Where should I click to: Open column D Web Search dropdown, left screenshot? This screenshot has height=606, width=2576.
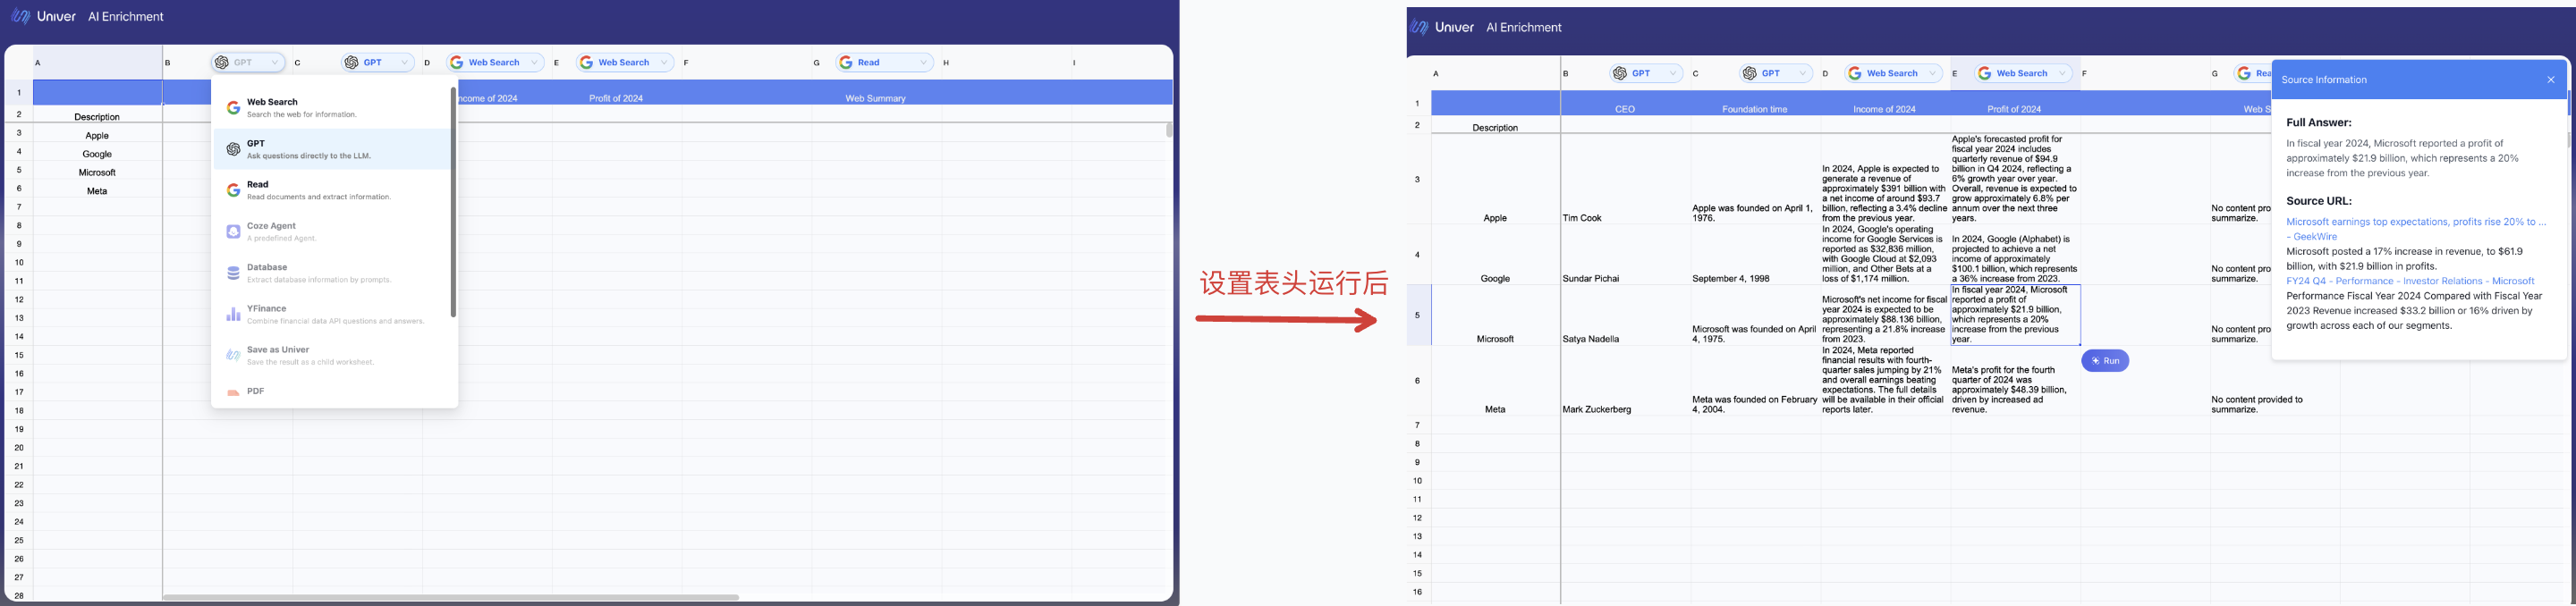tap(495, 63)
